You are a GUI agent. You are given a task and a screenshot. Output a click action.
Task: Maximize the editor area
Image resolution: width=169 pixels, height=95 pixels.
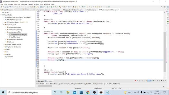point(166,9)
